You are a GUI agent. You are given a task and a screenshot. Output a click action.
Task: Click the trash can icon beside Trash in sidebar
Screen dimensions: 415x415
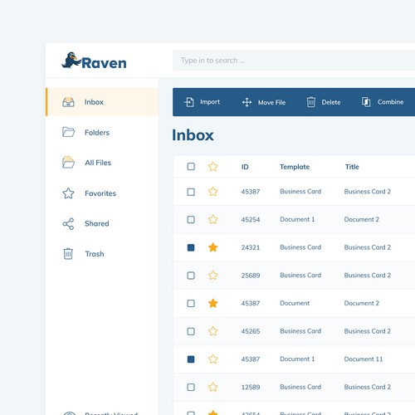[x=68, y=254]
